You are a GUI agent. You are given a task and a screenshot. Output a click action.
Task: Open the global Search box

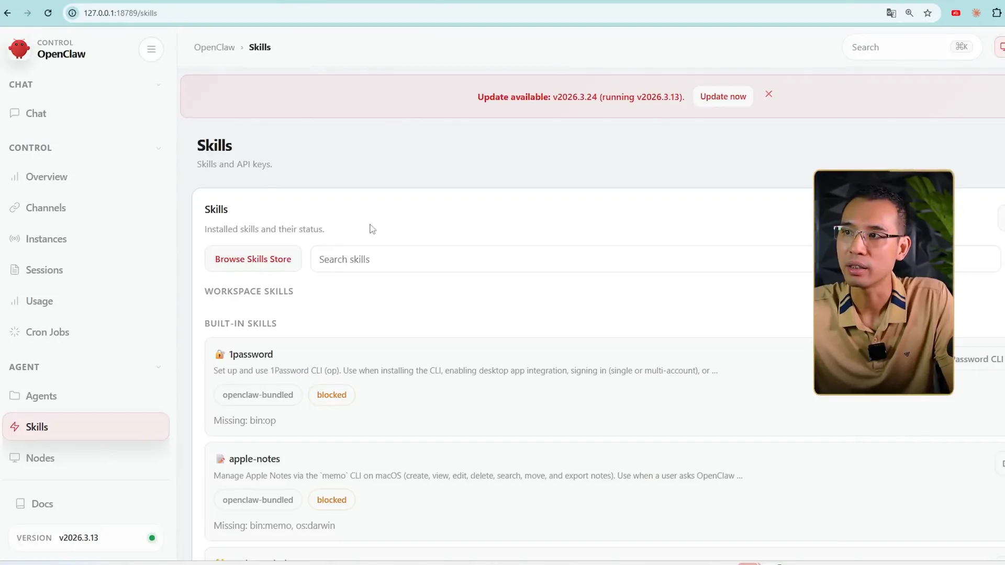[x=912, y=47]
